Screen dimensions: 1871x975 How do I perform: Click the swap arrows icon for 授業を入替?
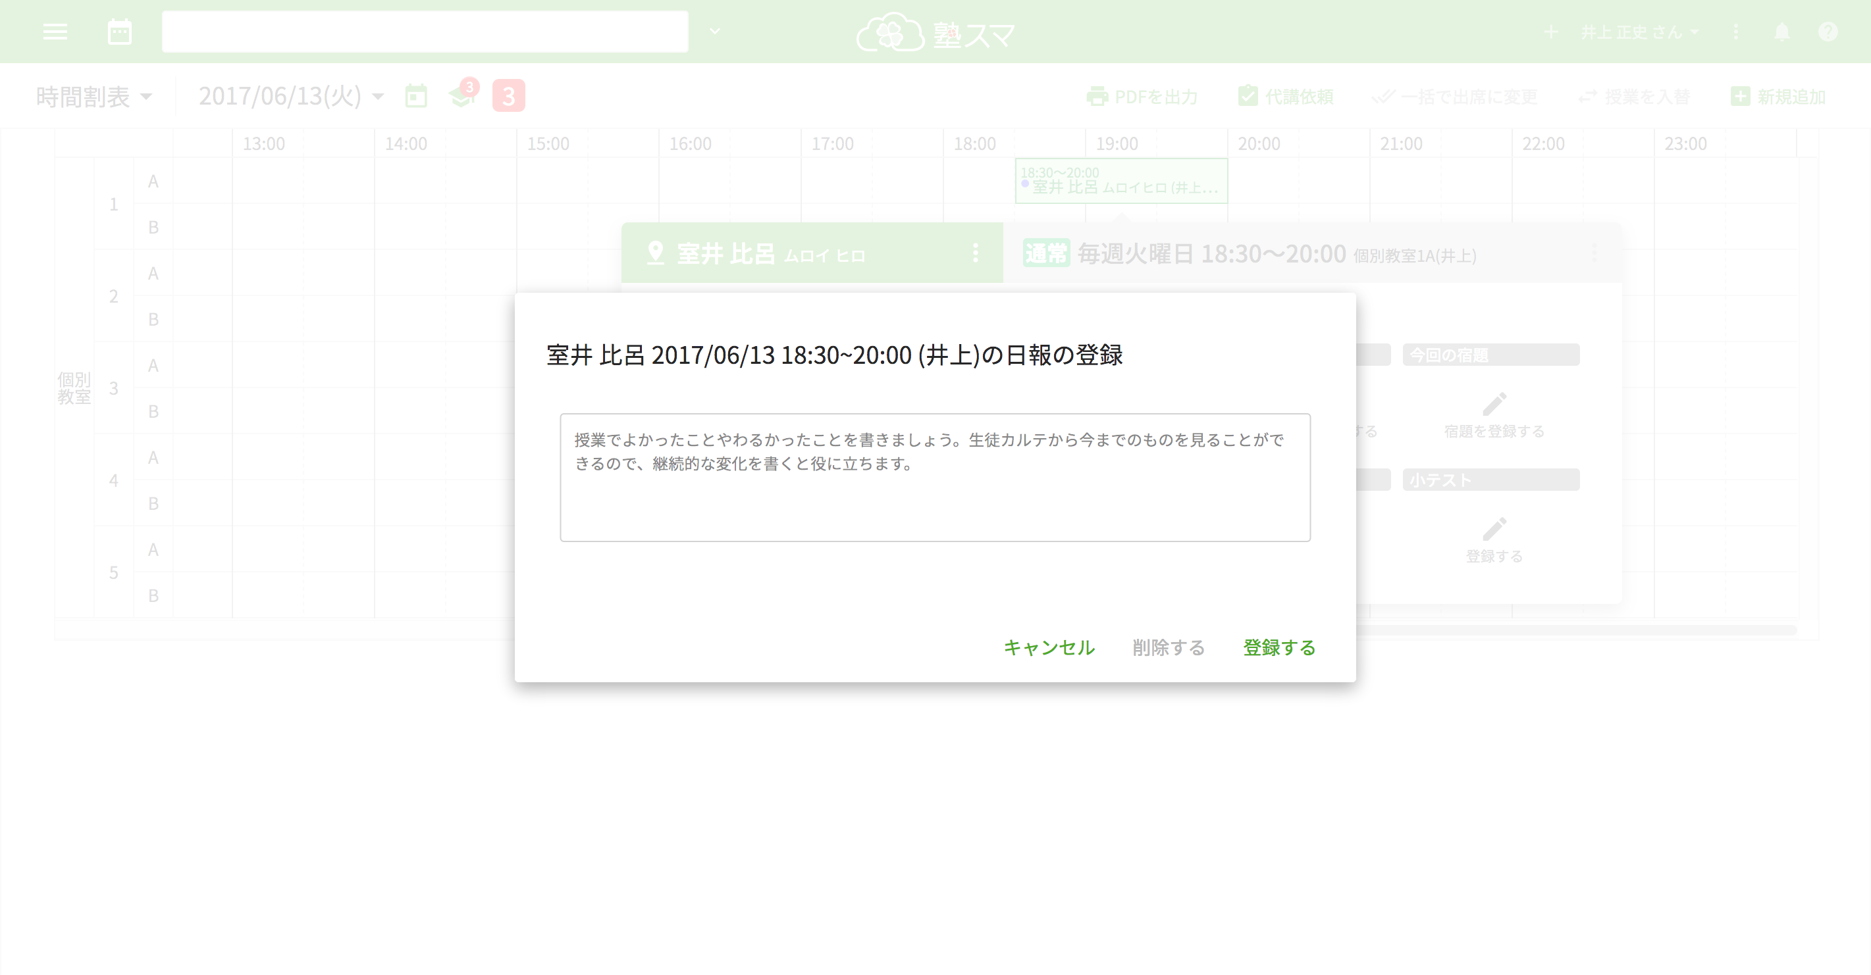click(1587, 96)
